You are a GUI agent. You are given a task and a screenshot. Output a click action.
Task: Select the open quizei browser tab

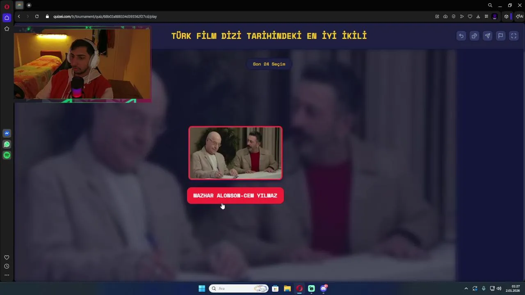click(19, 5)
